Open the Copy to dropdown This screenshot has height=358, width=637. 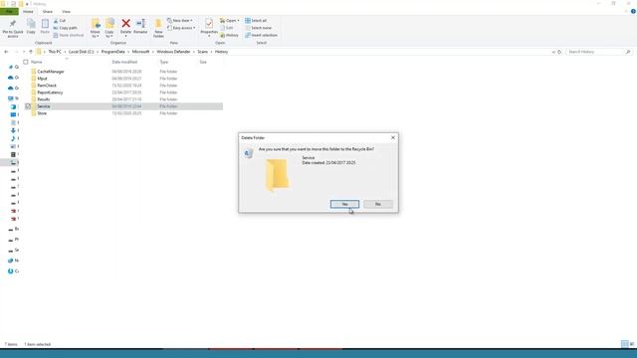(109, 28)
